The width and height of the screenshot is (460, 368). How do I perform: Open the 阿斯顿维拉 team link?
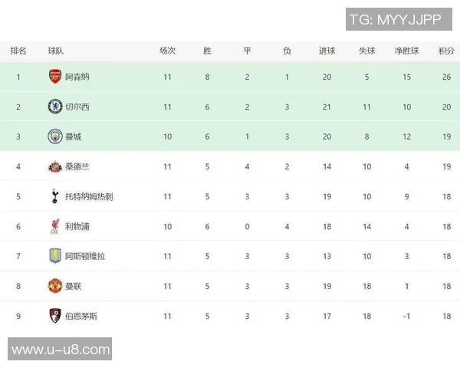(85, 256)
